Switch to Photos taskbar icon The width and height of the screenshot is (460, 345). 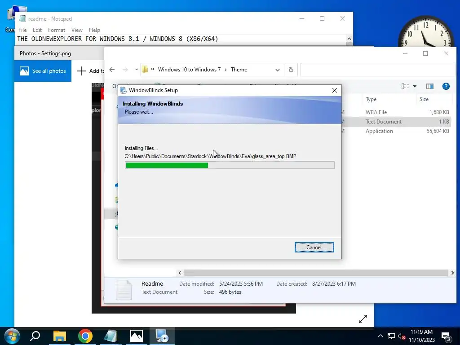[137, 336]
